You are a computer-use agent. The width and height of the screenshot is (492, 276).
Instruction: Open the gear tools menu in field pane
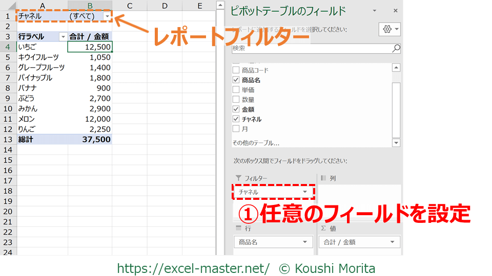pos(389,29)
